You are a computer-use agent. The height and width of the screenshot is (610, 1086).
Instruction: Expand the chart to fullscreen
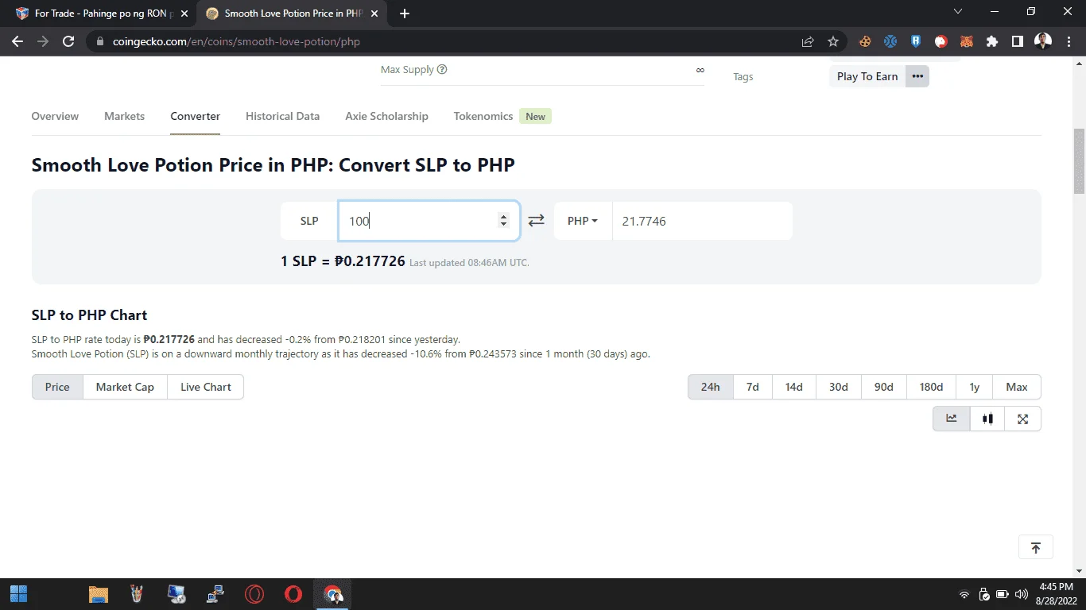[1023, 419]
